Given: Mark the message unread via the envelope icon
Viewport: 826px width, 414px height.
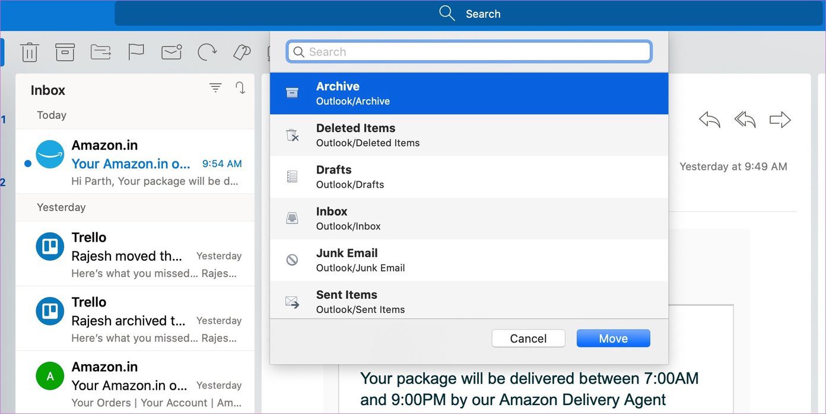Looking at the screenshot, I should coord(171,52).
